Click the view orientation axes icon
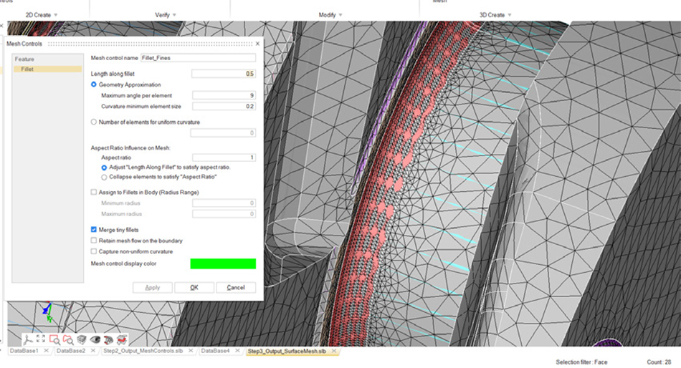Image resolution: width=681 pixels, height=368 pixels. [27, 339]
